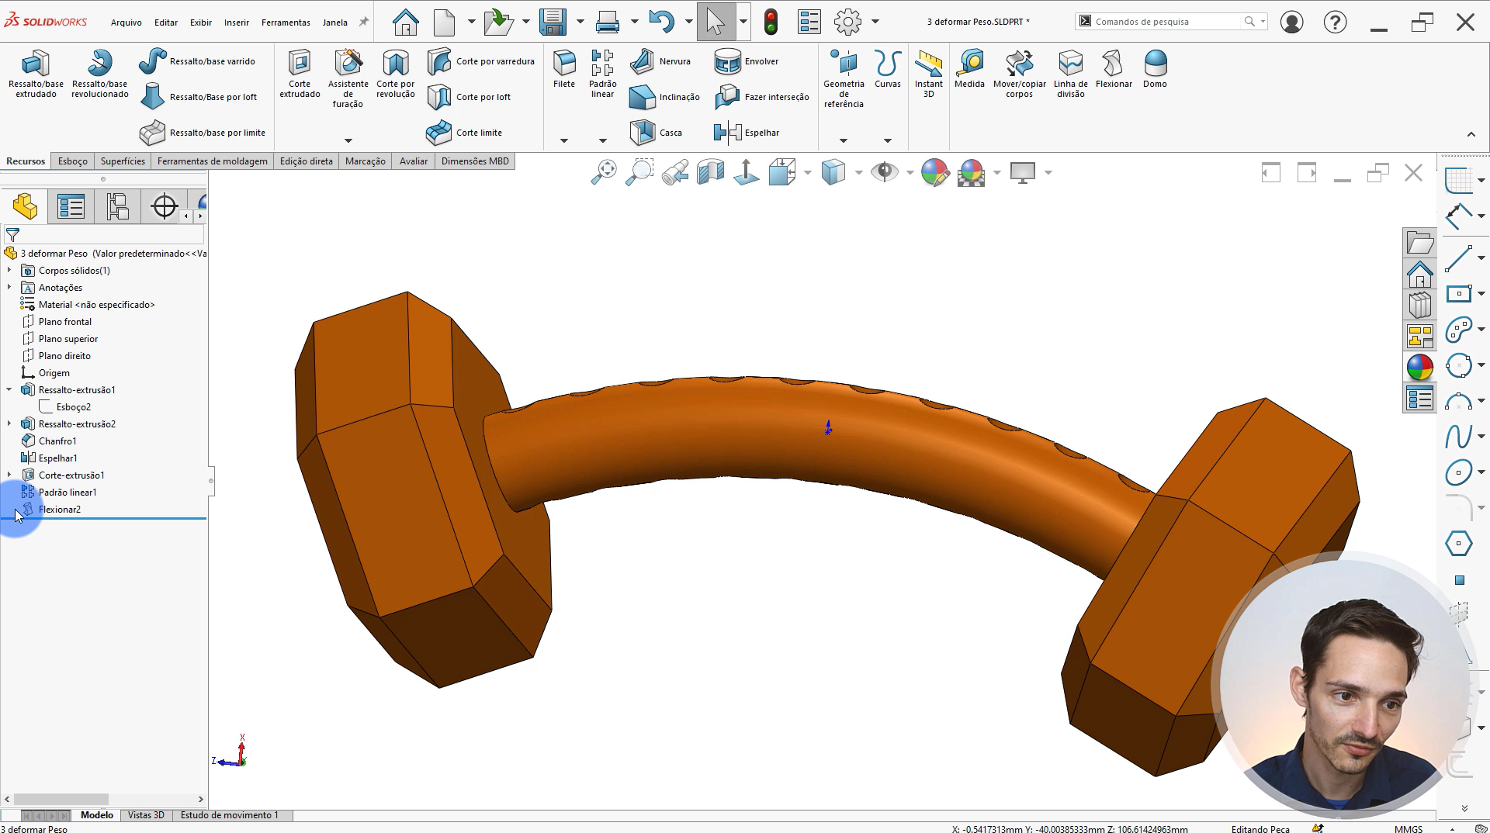Open hide/show items eye dropdown
Viewport: 1490px width, 833px height.
(x=910, y=172)
